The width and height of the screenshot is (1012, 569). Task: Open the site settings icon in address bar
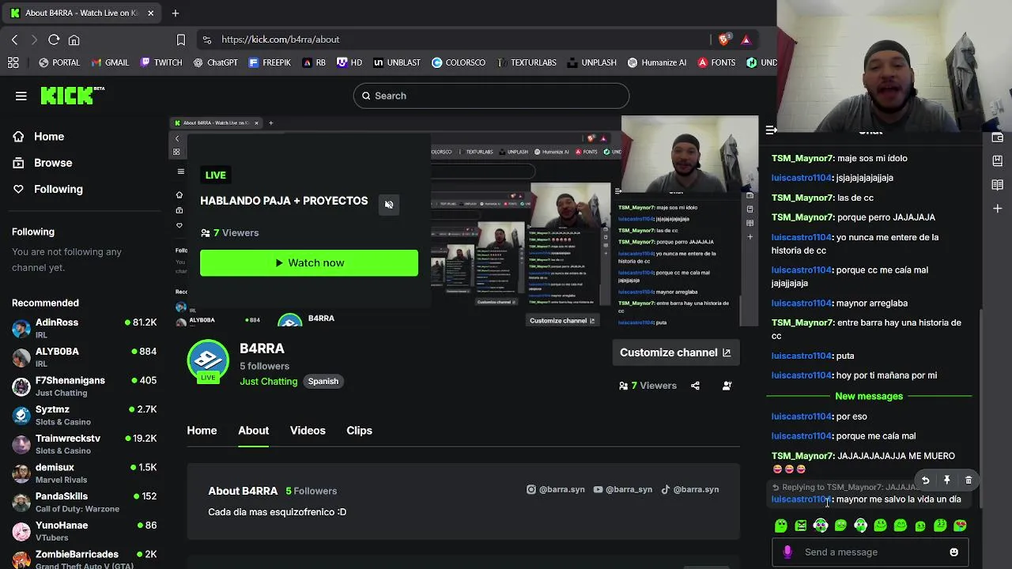[207, 40]
